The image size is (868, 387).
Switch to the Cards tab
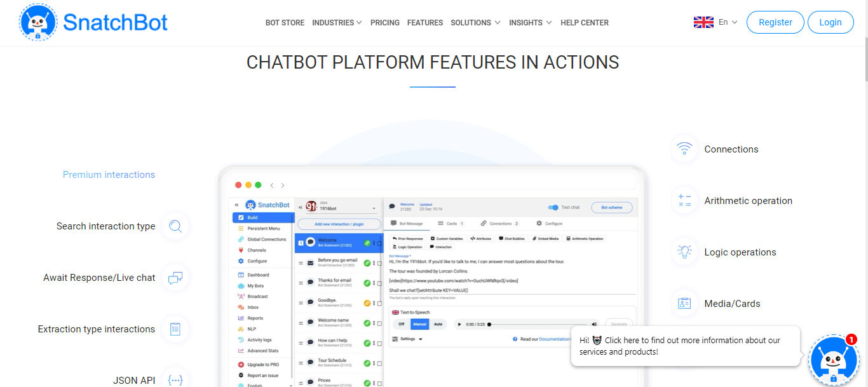coord(452,224)
